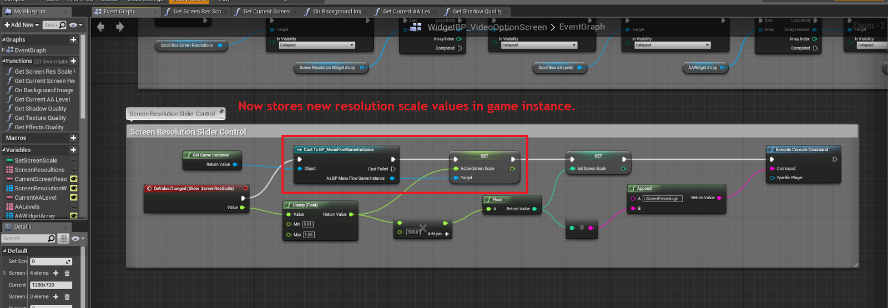
Task: Collapse the Graphs section
Action: pyautogui.click(x=3, y=39)
